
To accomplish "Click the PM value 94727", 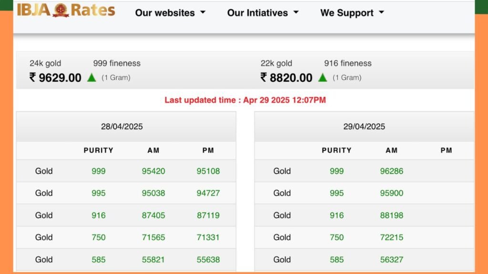I will tap(208, 193).
